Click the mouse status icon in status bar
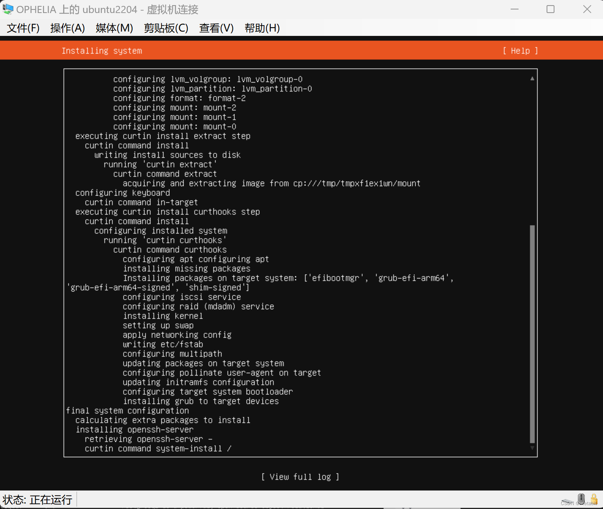Screen dimensions: 603x509 (x=581, y=499)
